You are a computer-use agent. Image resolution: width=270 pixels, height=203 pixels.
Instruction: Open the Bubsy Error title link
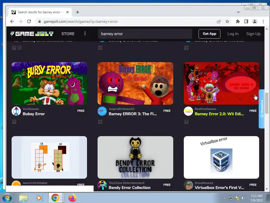coord(34,114)
